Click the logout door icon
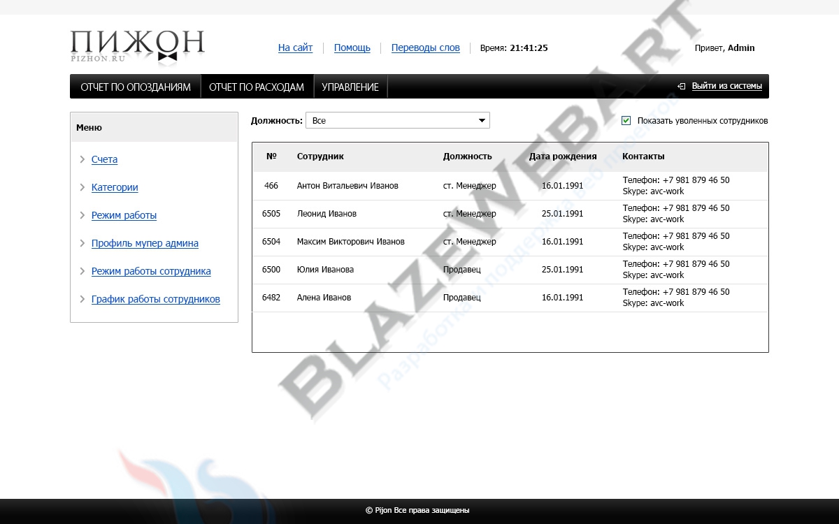The image size is (839, 524). click(681, 86)
